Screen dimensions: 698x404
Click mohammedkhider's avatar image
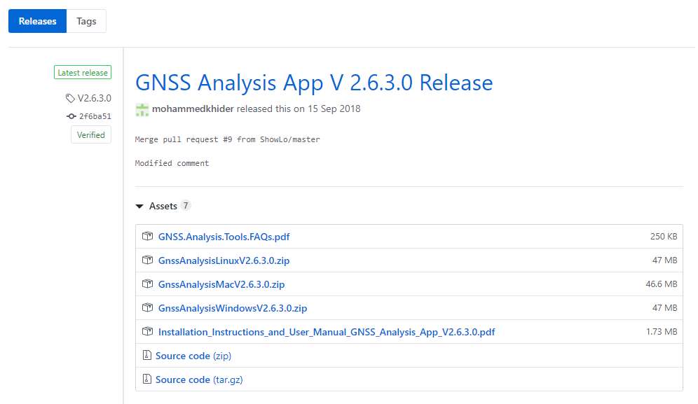click(142, 109)
